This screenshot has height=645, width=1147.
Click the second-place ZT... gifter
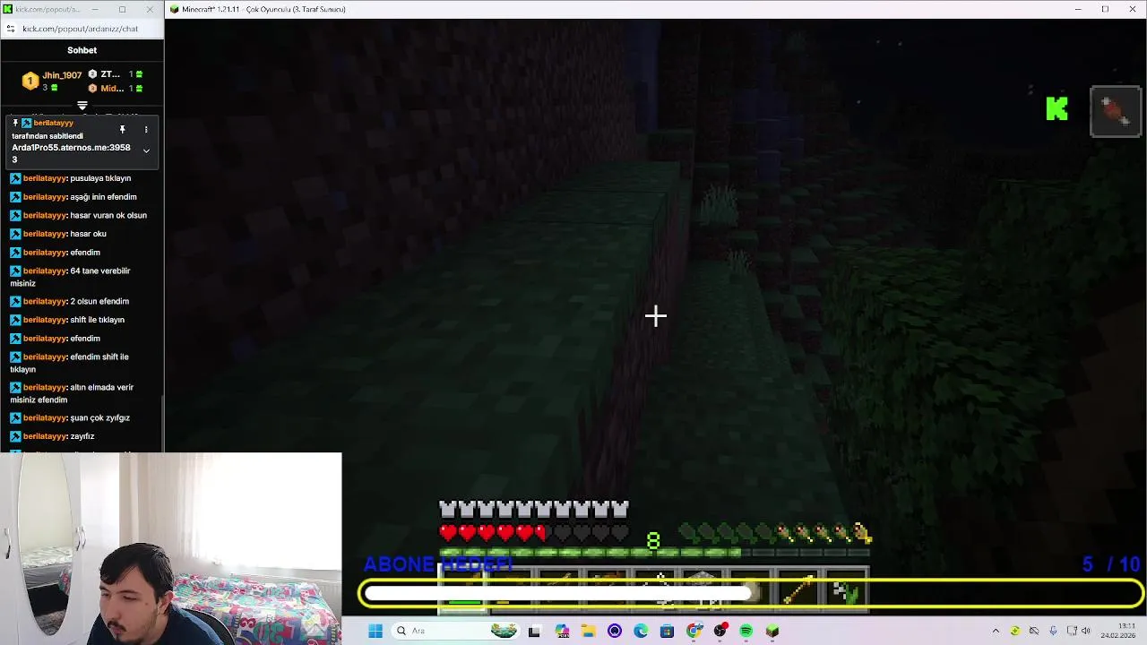(109, 74)
